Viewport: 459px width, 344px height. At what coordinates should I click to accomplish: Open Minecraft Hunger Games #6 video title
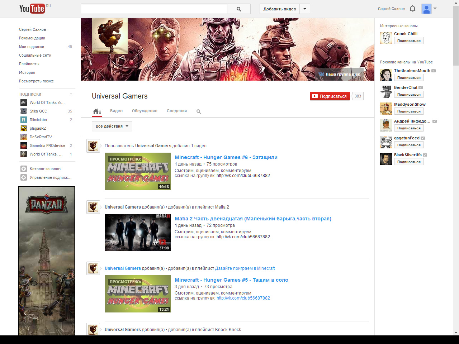pos(226,157)
